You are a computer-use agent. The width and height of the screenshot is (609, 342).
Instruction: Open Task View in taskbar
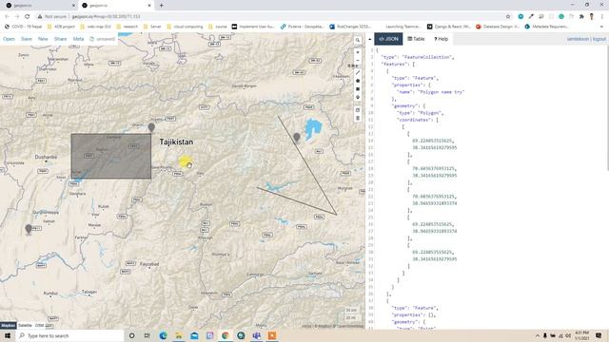pyautogui.click(x=147, y=335)
